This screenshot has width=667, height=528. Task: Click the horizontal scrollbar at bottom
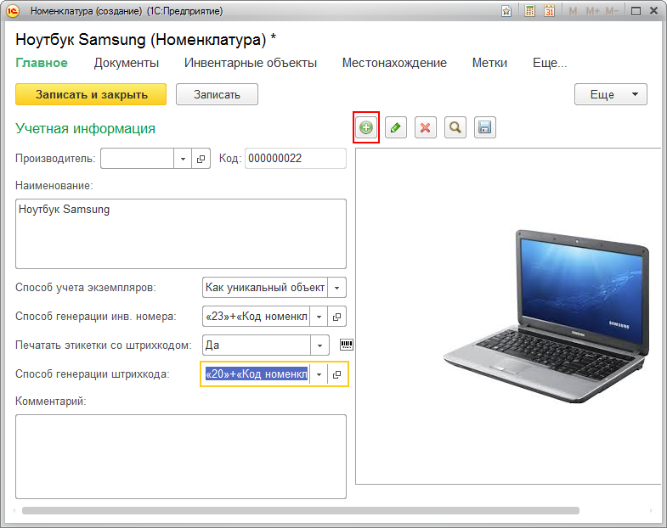click(x=300, y=510)
